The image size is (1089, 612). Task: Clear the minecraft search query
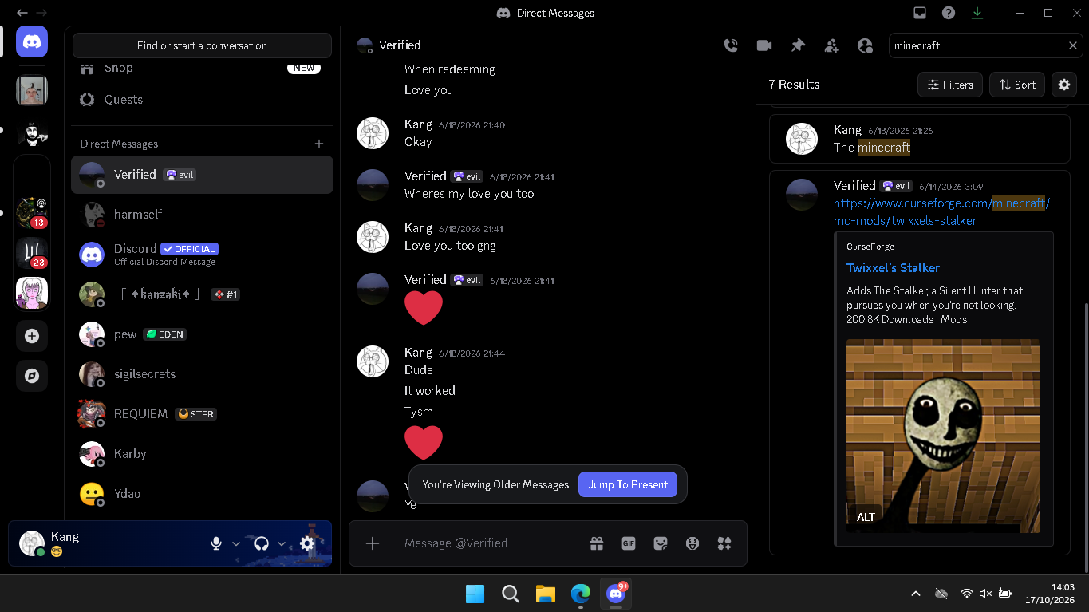1073,45
